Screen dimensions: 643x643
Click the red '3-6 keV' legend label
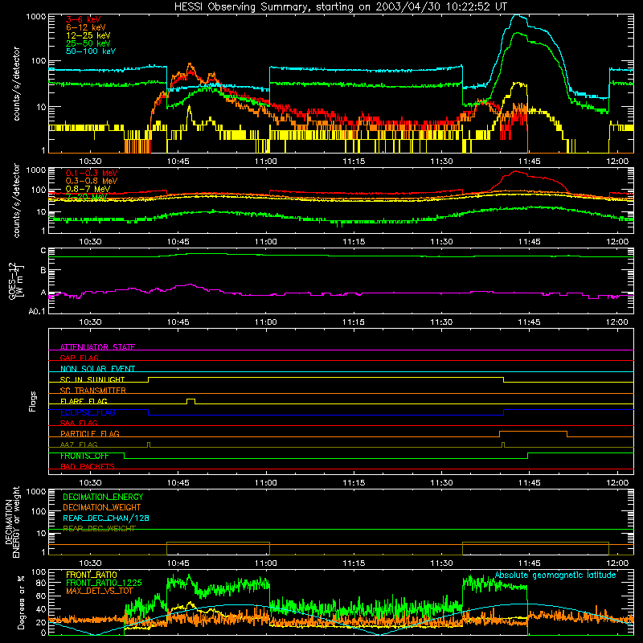coord(83,19)
